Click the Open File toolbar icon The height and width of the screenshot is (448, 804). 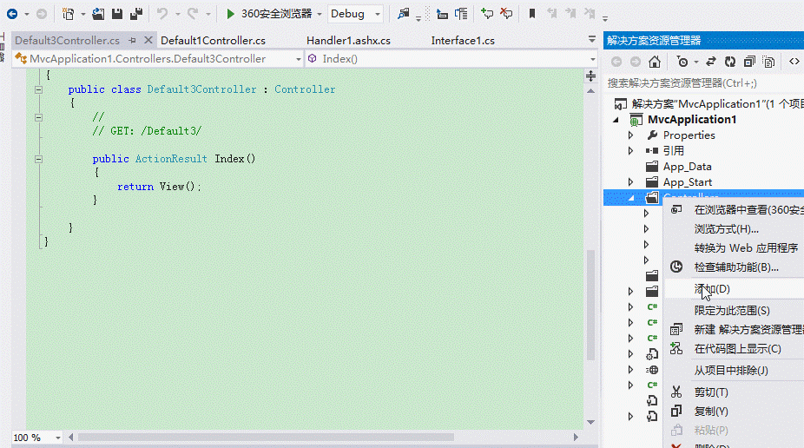[x=98, y=14]
